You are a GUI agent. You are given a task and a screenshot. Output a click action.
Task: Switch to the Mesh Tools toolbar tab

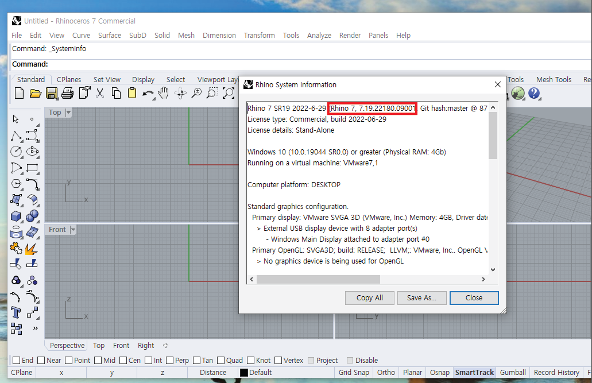click(554, 79)
